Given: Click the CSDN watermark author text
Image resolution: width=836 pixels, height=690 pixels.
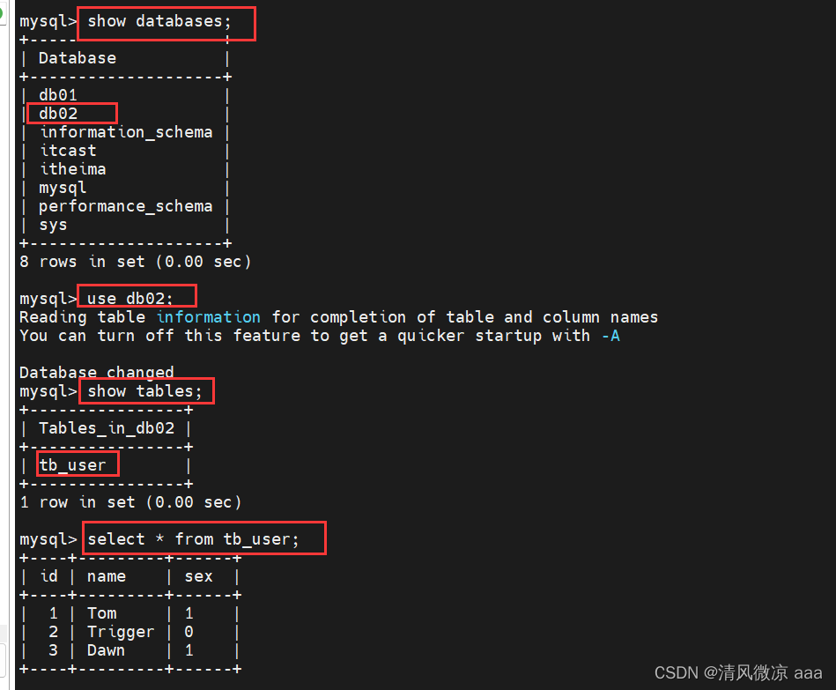Looking at the screenshot, I should [x=738, y=672].
